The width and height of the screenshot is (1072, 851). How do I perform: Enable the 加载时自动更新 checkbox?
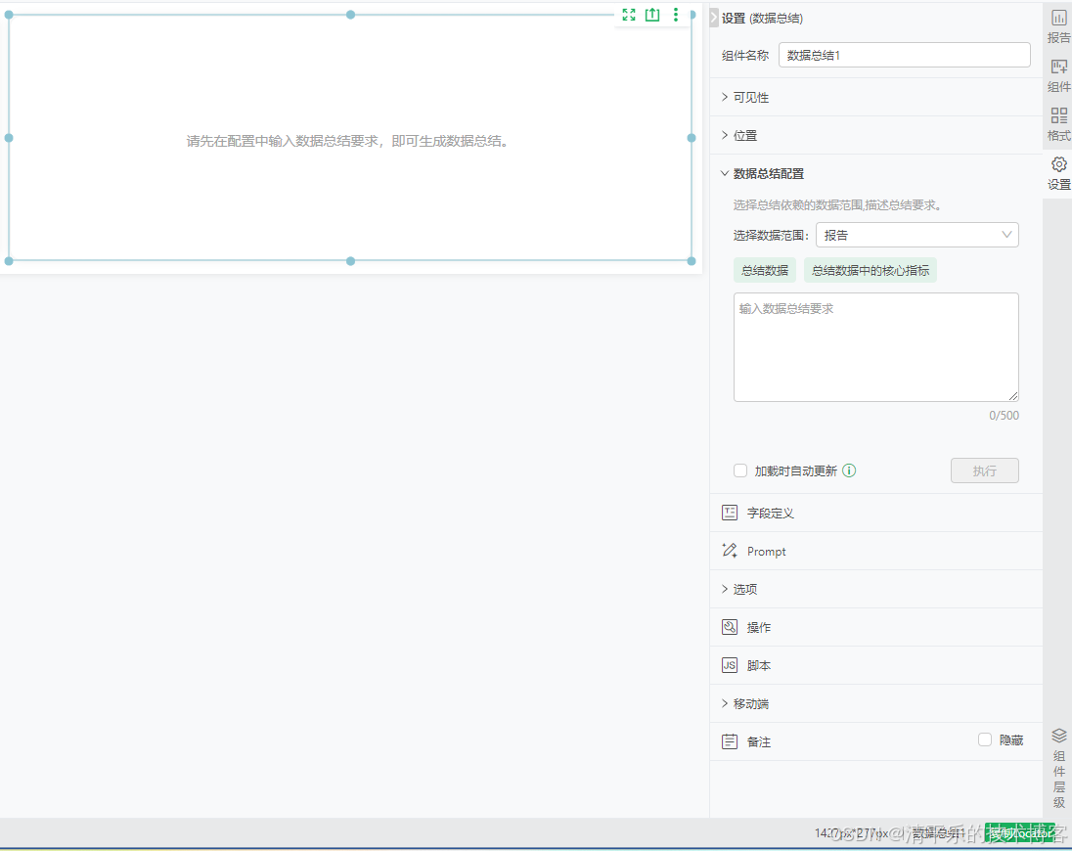tap(740, 470)
